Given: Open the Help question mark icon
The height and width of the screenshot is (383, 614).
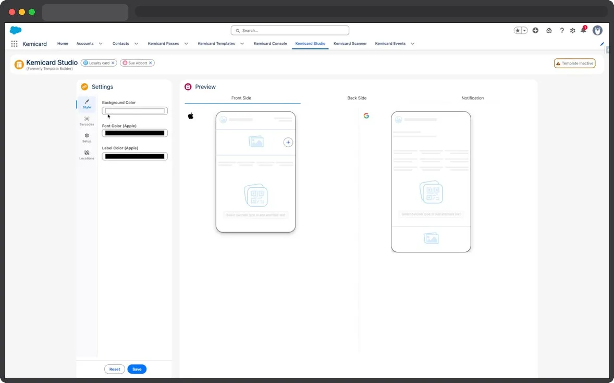Looking at the screenshot, I should point(561,31).
